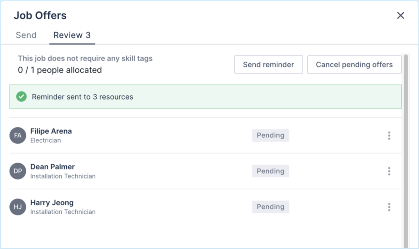419x249 pixels.
Task: Open the options menu for Dean Palmer
Action: click(x=389, y=171)
